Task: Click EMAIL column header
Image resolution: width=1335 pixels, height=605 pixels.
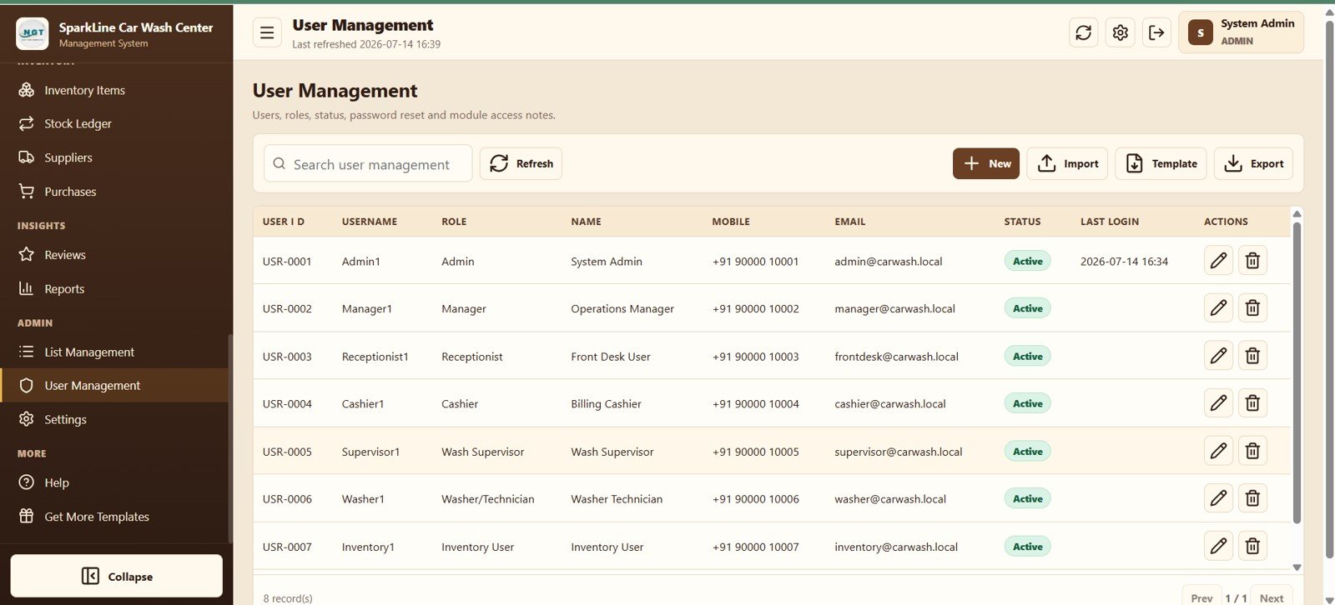Action: point(850,222)
